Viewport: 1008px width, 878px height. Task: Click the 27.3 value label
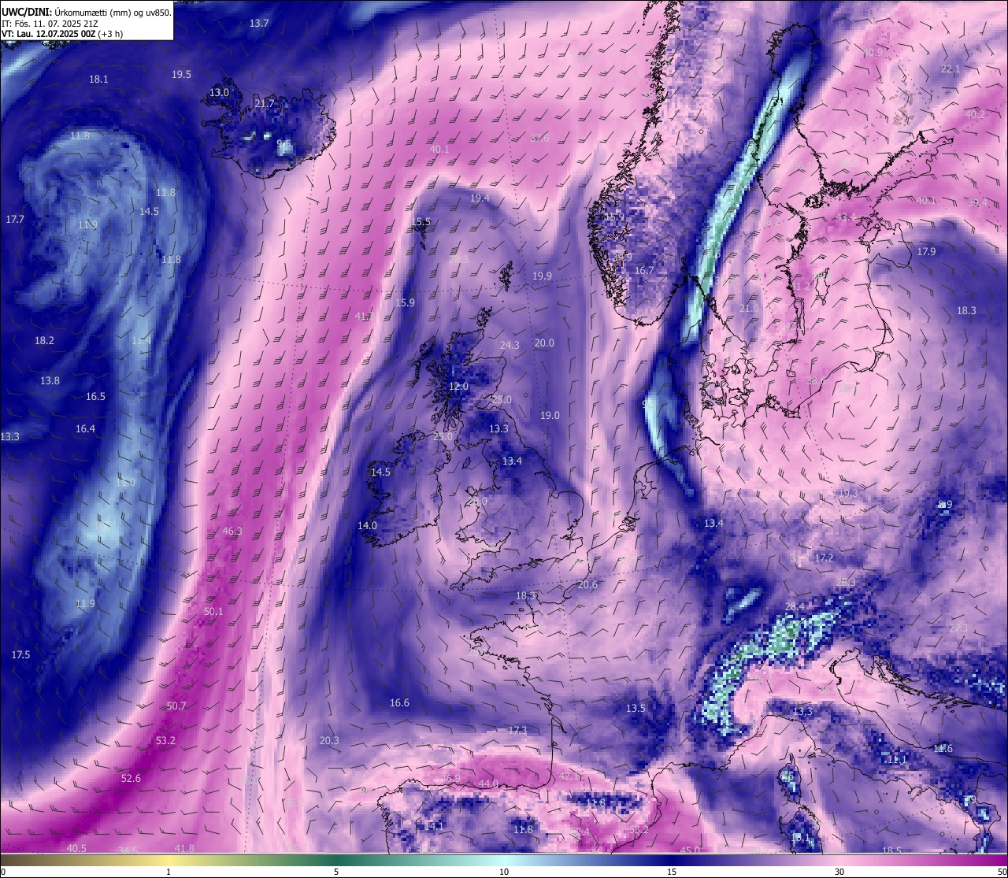958,628
